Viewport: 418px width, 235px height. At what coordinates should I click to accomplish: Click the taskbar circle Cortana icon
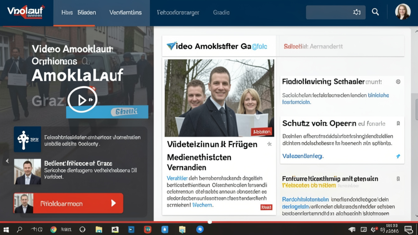point(83,229)
